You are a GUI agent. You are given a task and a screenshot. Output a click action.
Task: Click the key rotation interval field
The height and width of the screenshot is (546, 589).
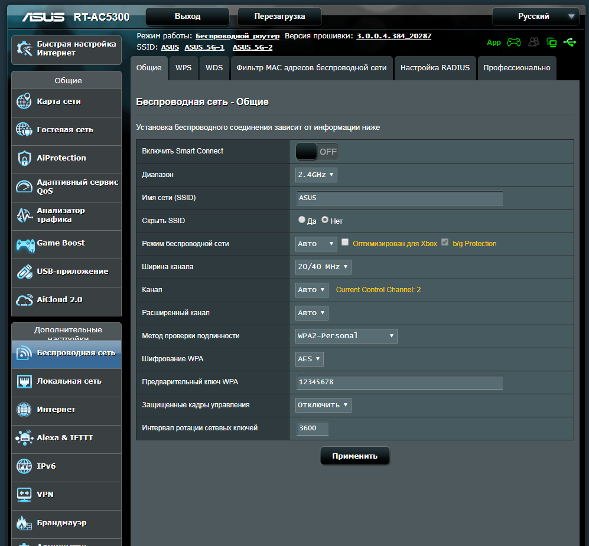pyautogui.click(x=312, y=428)
